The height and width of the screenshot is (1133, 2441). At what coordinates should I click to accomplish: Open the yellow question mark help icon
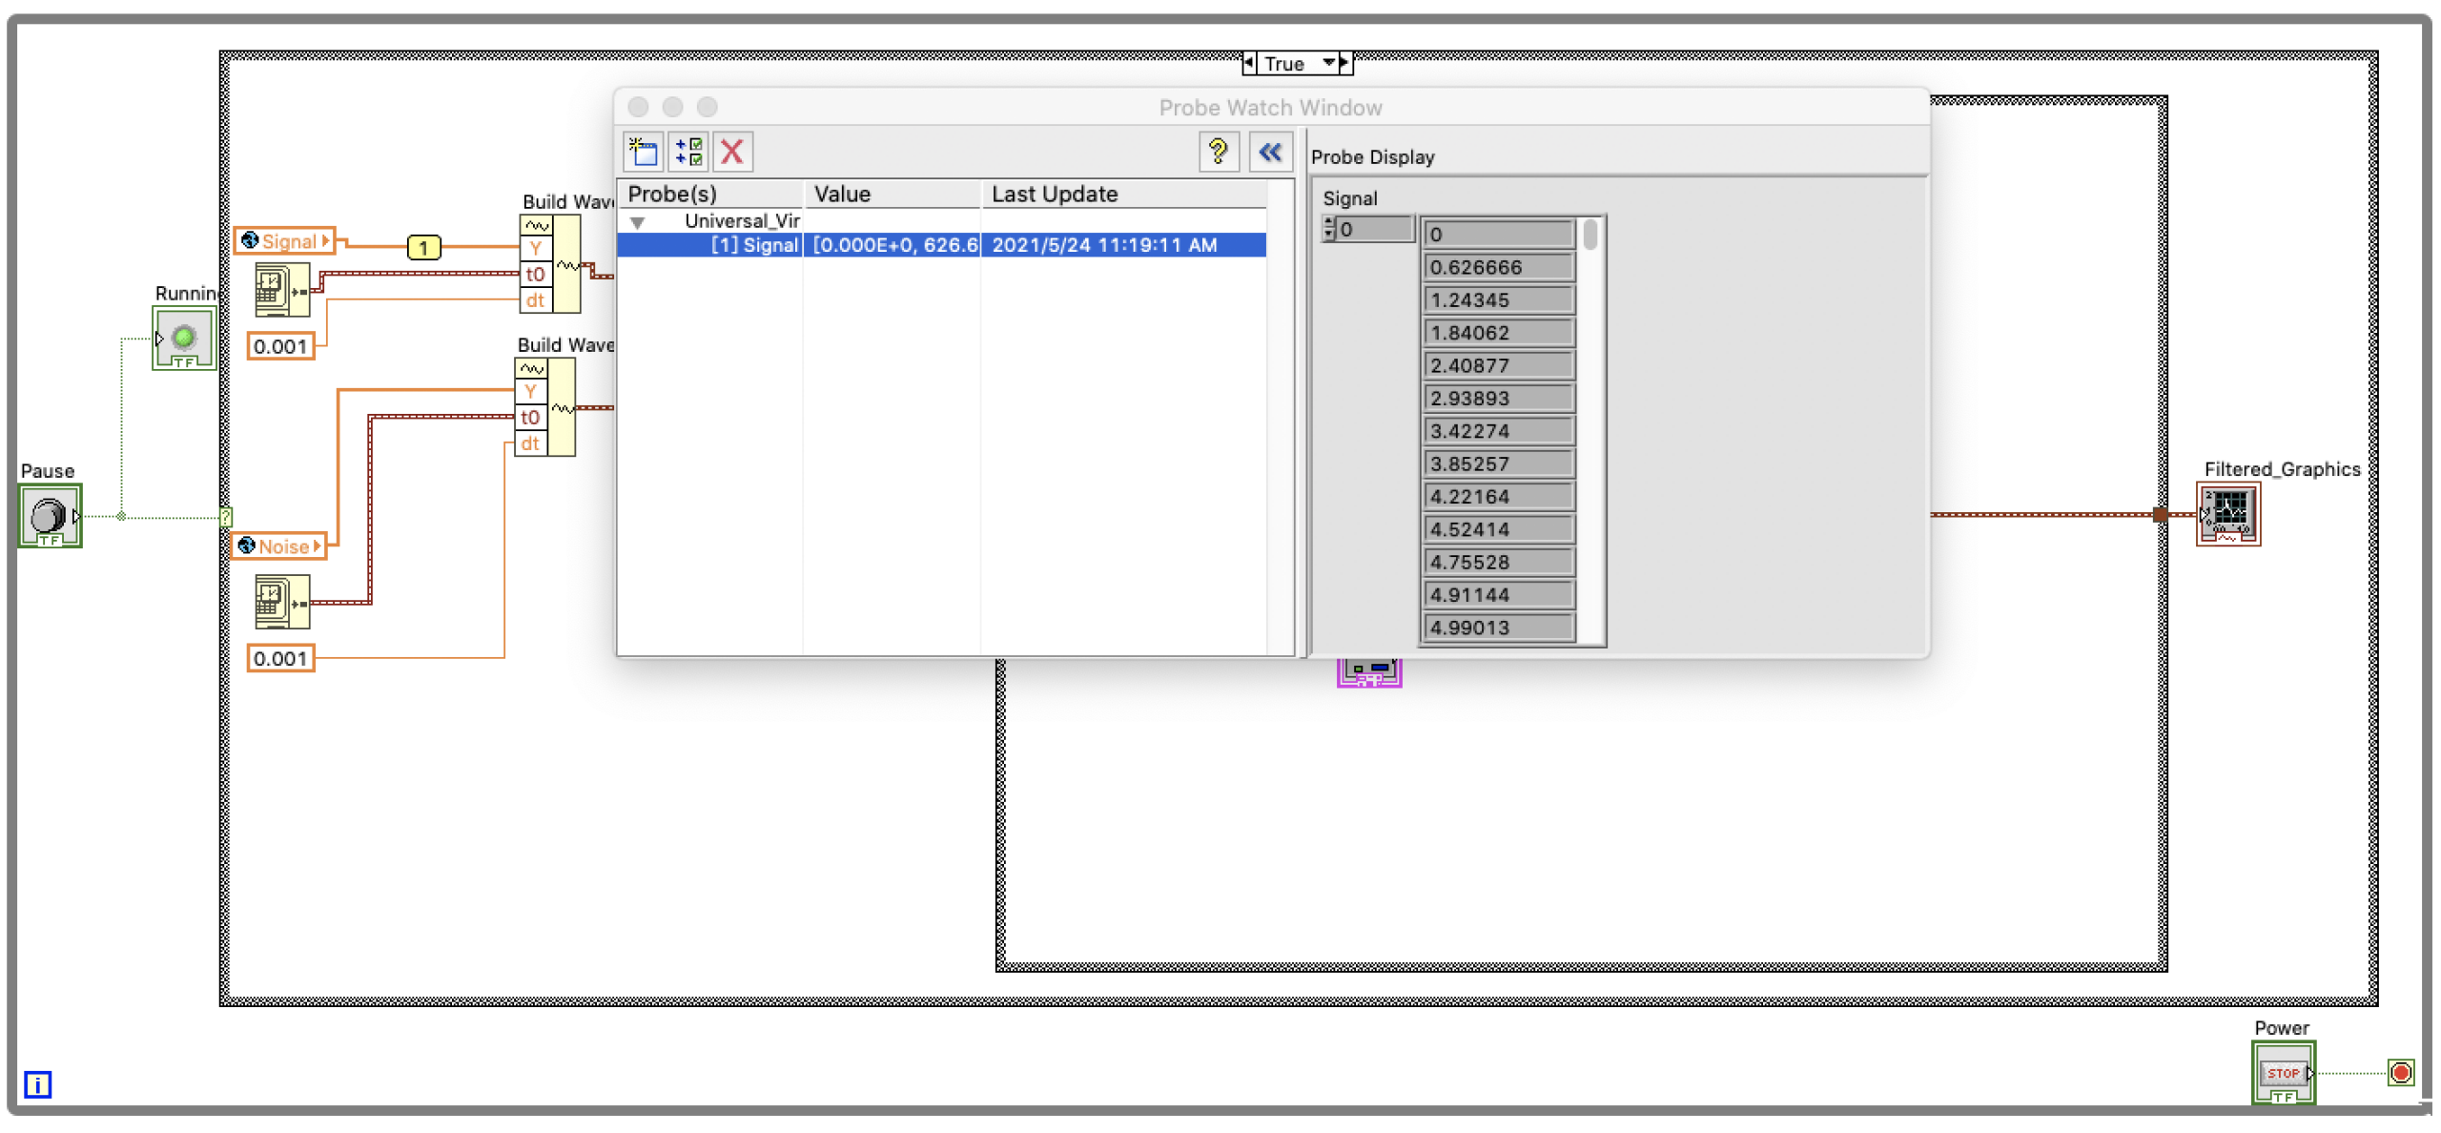1218,152
